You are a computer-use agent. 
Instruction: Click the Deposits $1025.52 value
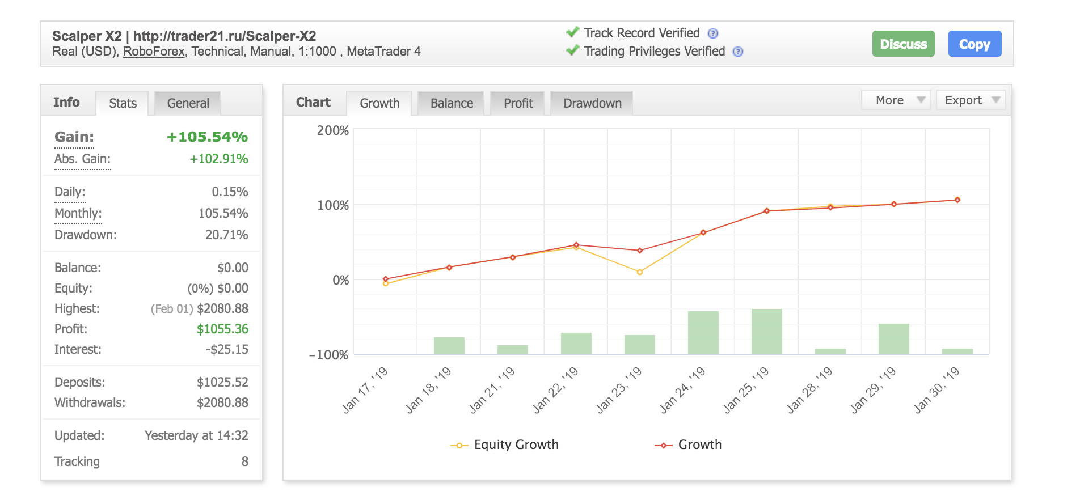click(x=222, y=383)
